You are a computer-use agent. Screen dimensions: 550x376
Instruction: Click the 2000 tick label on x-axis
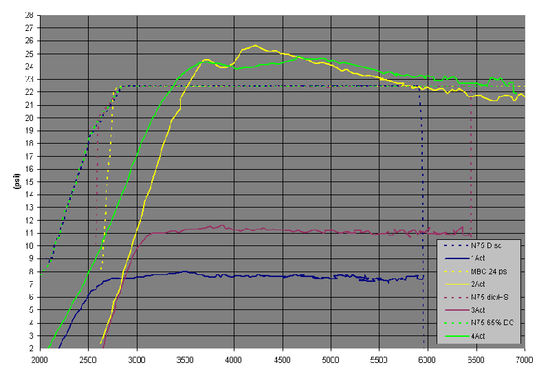click(40, 360)
